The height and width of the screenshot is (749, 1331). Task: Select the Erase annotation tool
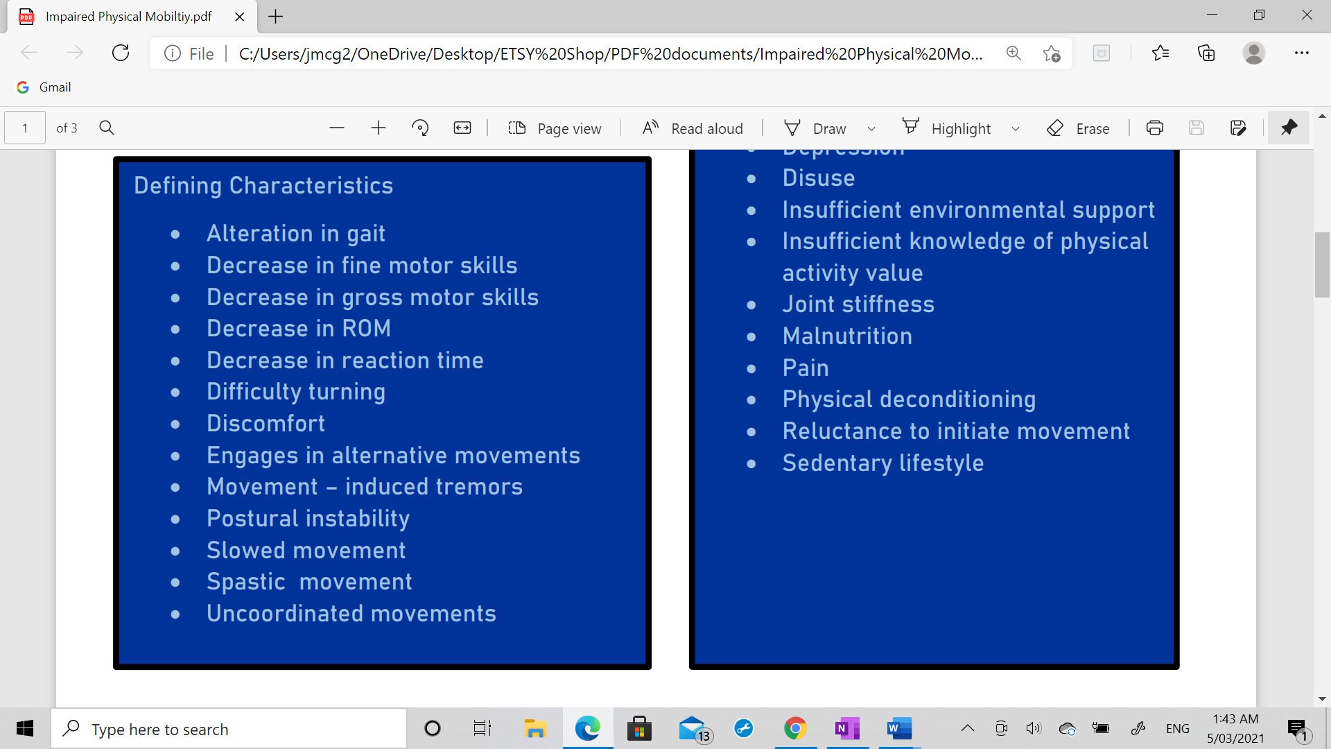point(1079,128)
